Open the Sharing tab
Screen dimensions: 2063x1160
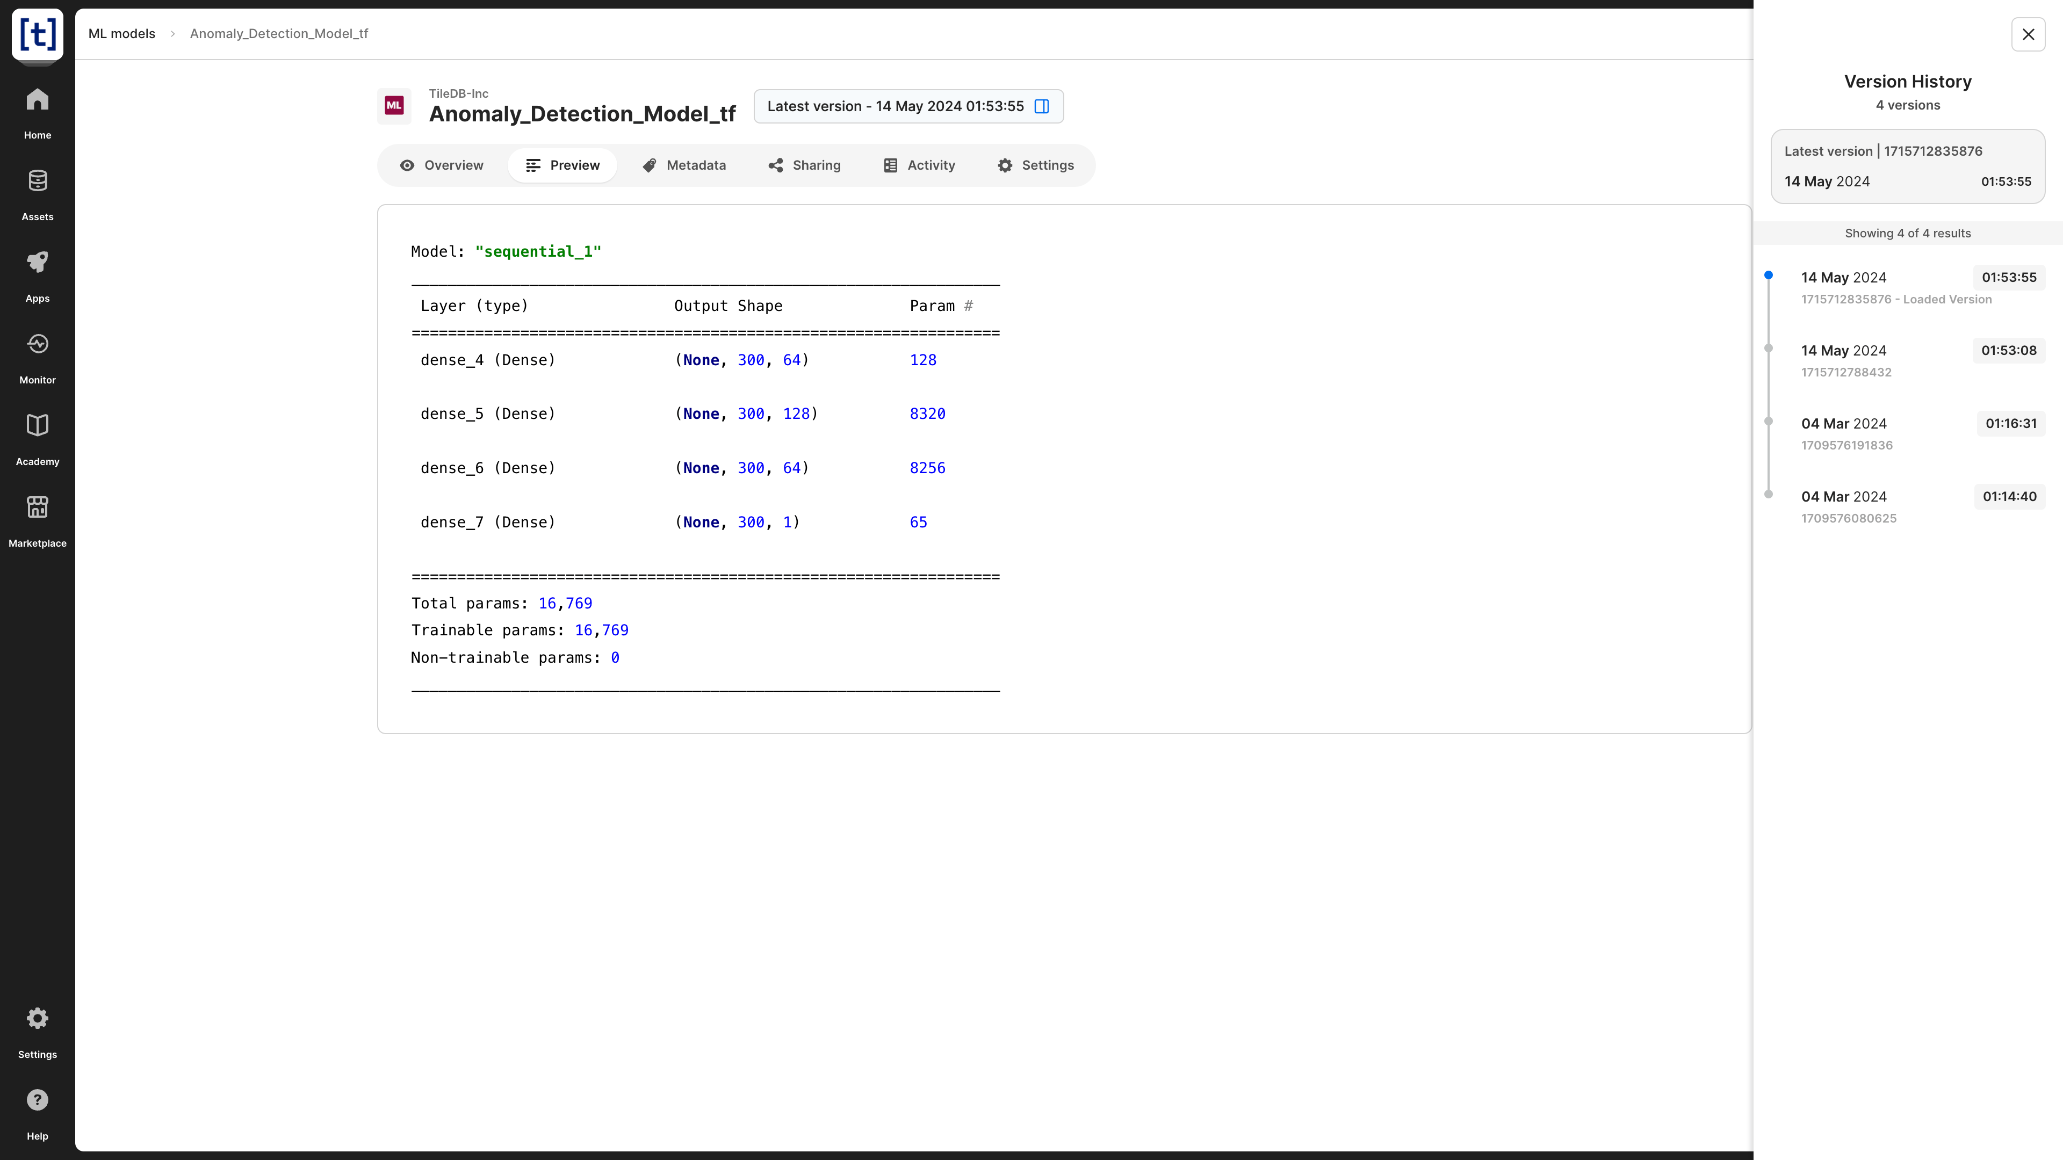pos(804,166)
